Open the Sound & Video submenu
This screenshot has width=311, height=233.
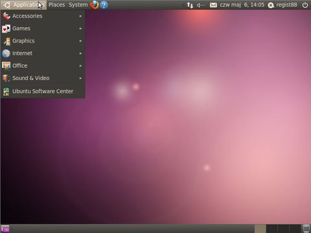[x=43, y=78]
